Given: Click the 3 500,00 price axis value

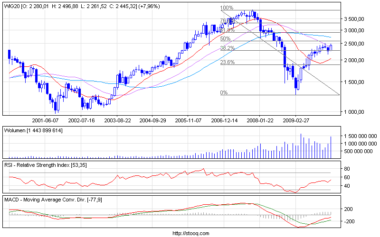Looking at the screenshot, I should [354, 19].
